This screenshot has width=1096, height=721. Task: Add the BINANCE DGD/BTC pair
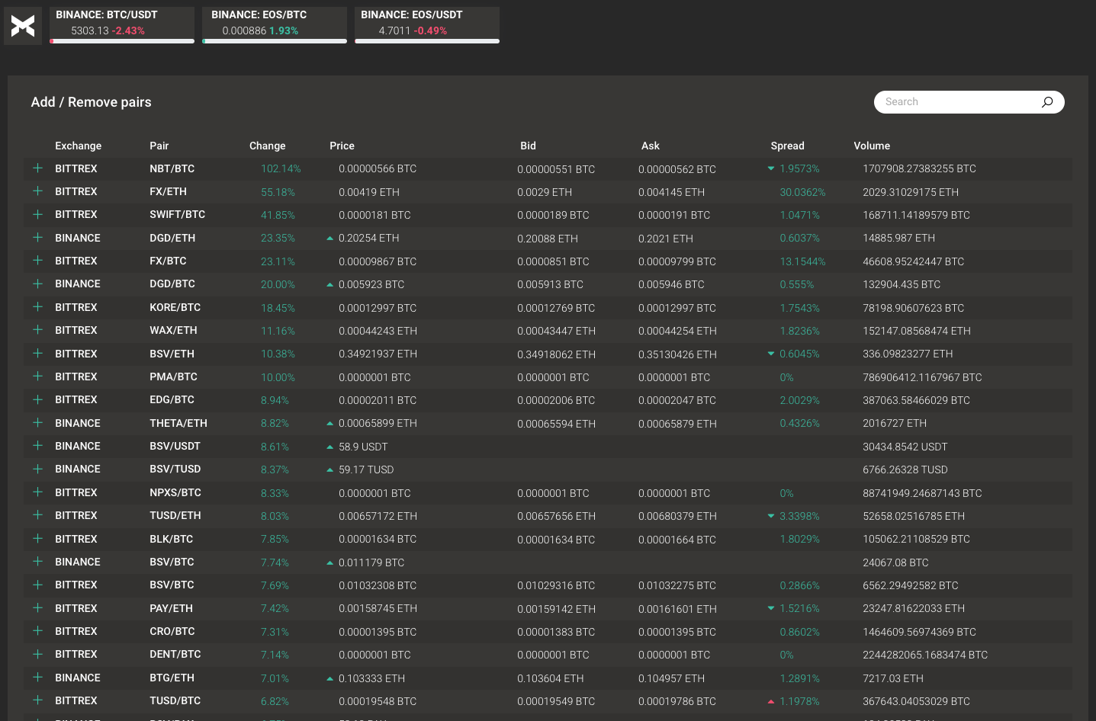pyautogui.click(x=37, y=284)
